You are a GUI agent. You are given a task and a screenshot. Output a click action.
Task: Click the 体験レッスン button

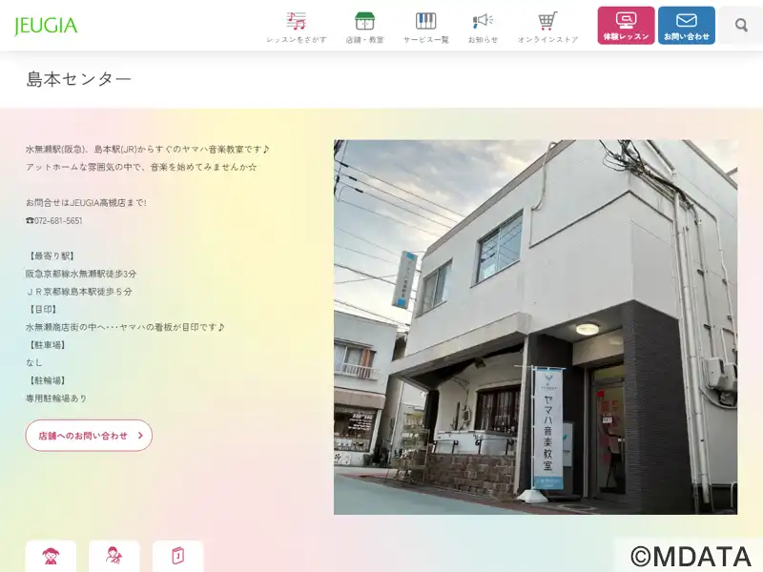tap(626, 26)
